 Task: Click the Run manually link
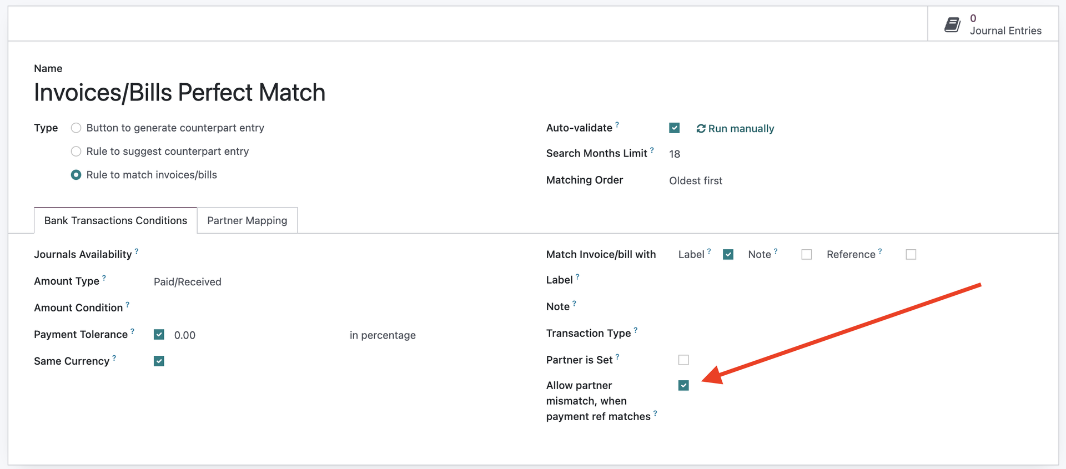tap(741, 129)
